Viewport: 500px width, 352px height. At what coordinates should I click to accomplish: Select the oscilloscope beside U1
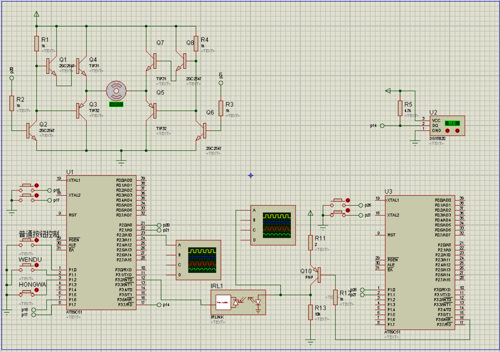pyautogui.click(x=198, y=260)
